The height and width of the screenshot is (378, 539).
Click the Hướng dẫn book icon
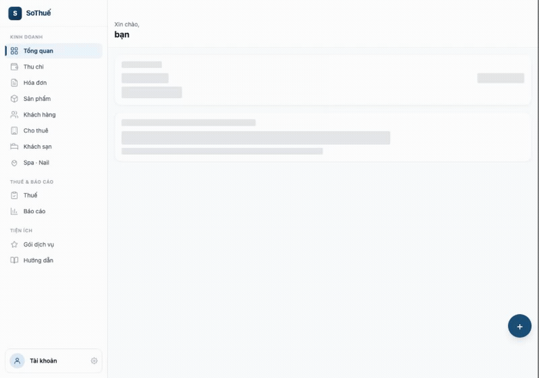coord(14,260)
